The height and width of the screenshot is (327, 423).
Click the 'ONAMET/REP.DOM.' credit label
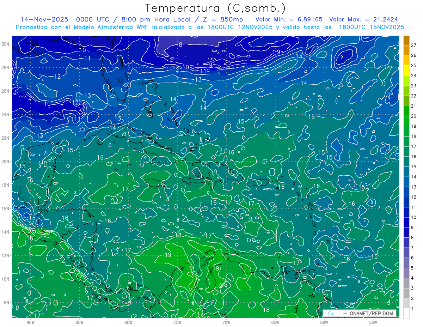pyautogui.click(x=372, y=314)
